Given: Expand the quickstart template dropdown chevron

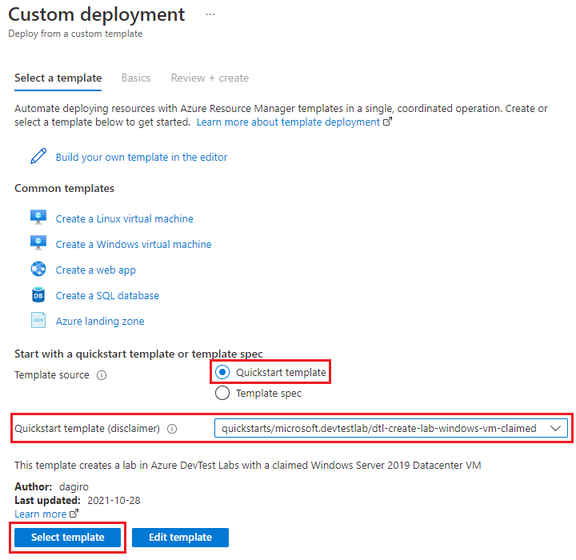Looking at the screenshot, I should [x=555, y=429].
